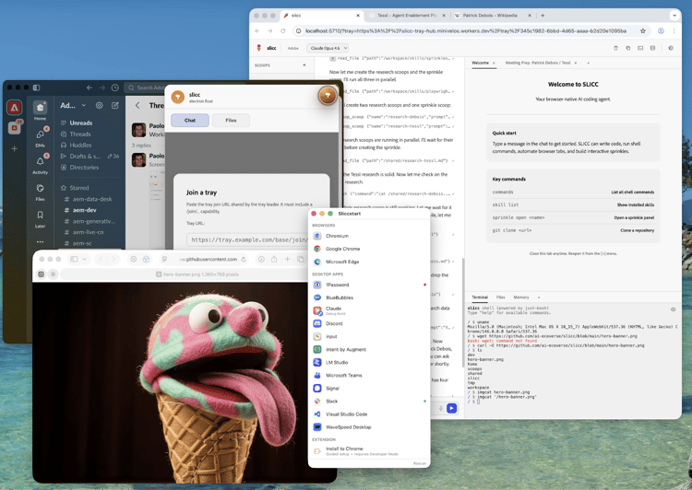Click Rescan in Sliccstart window
Screen dimensions: 692x490
click(419, 463)
